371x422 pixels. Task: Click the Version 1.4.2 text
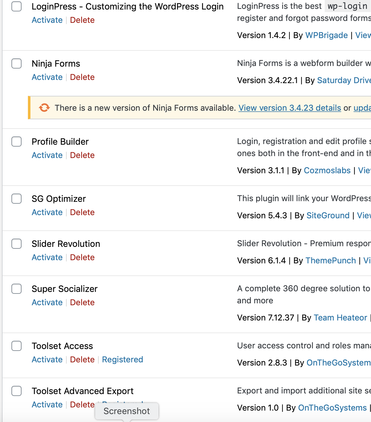[261, 35]
